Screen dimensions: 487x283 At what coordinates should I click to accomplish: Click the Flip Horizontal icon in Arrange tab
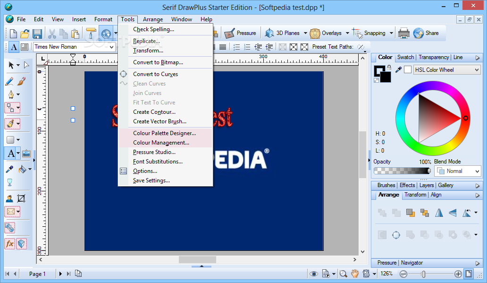click(x=439, y=213)
